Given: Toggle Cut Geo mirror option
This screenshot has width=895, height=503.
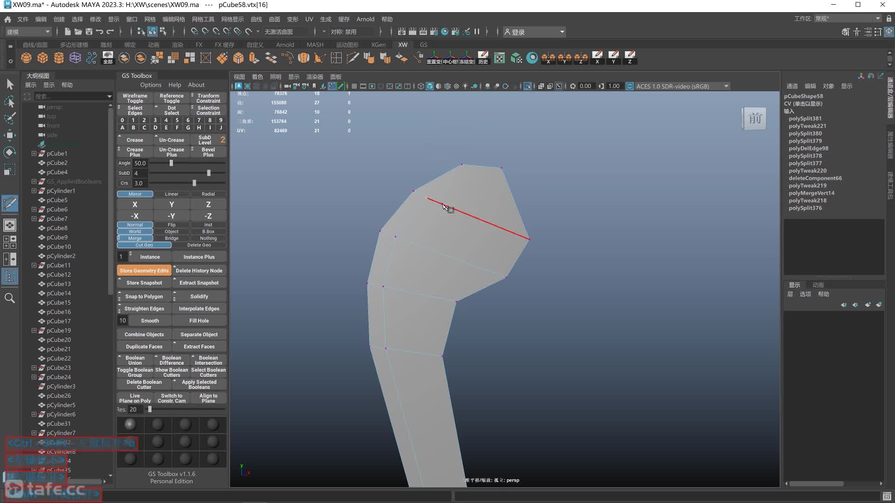Looking at the screenshot, I should [x=144, y=245].
